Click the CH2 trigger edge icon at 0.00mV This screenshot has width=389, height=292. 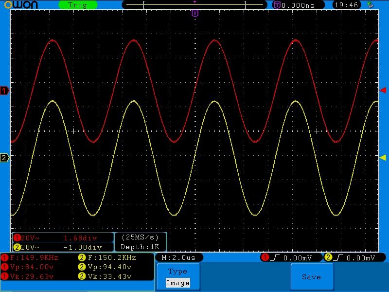coord(336,257)
